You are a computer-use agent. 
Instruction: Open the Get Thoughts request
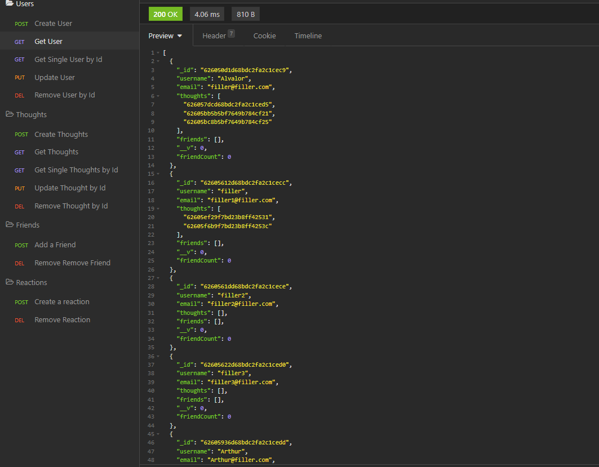coord(69,152)
